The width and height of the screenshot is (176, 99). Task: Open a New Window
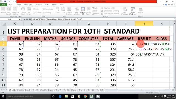click(x=77, y=11)
